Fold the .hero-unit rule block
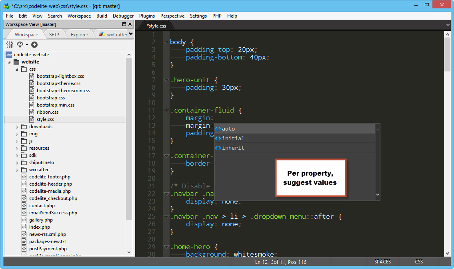The height and width of the screenshot is (269, 454). point(166,80)
